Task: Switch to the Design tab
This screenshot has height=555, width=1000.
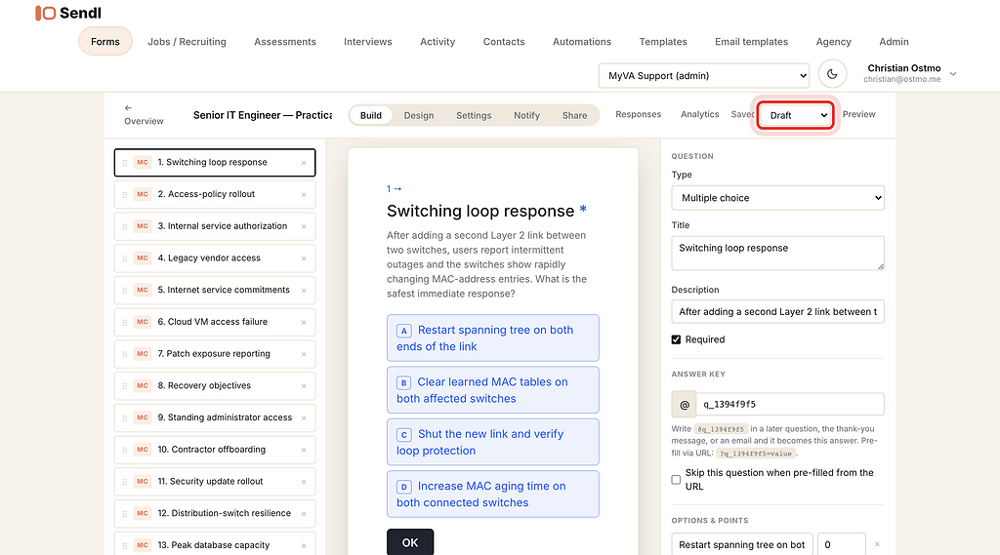Action: coord(418,115)
